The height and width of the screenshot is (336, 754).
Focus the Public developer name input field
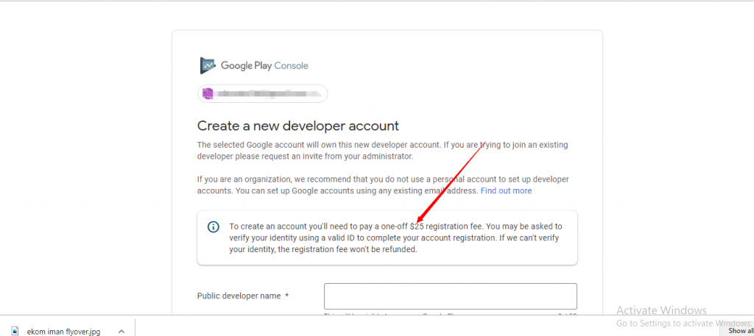[x=451, y=296]
